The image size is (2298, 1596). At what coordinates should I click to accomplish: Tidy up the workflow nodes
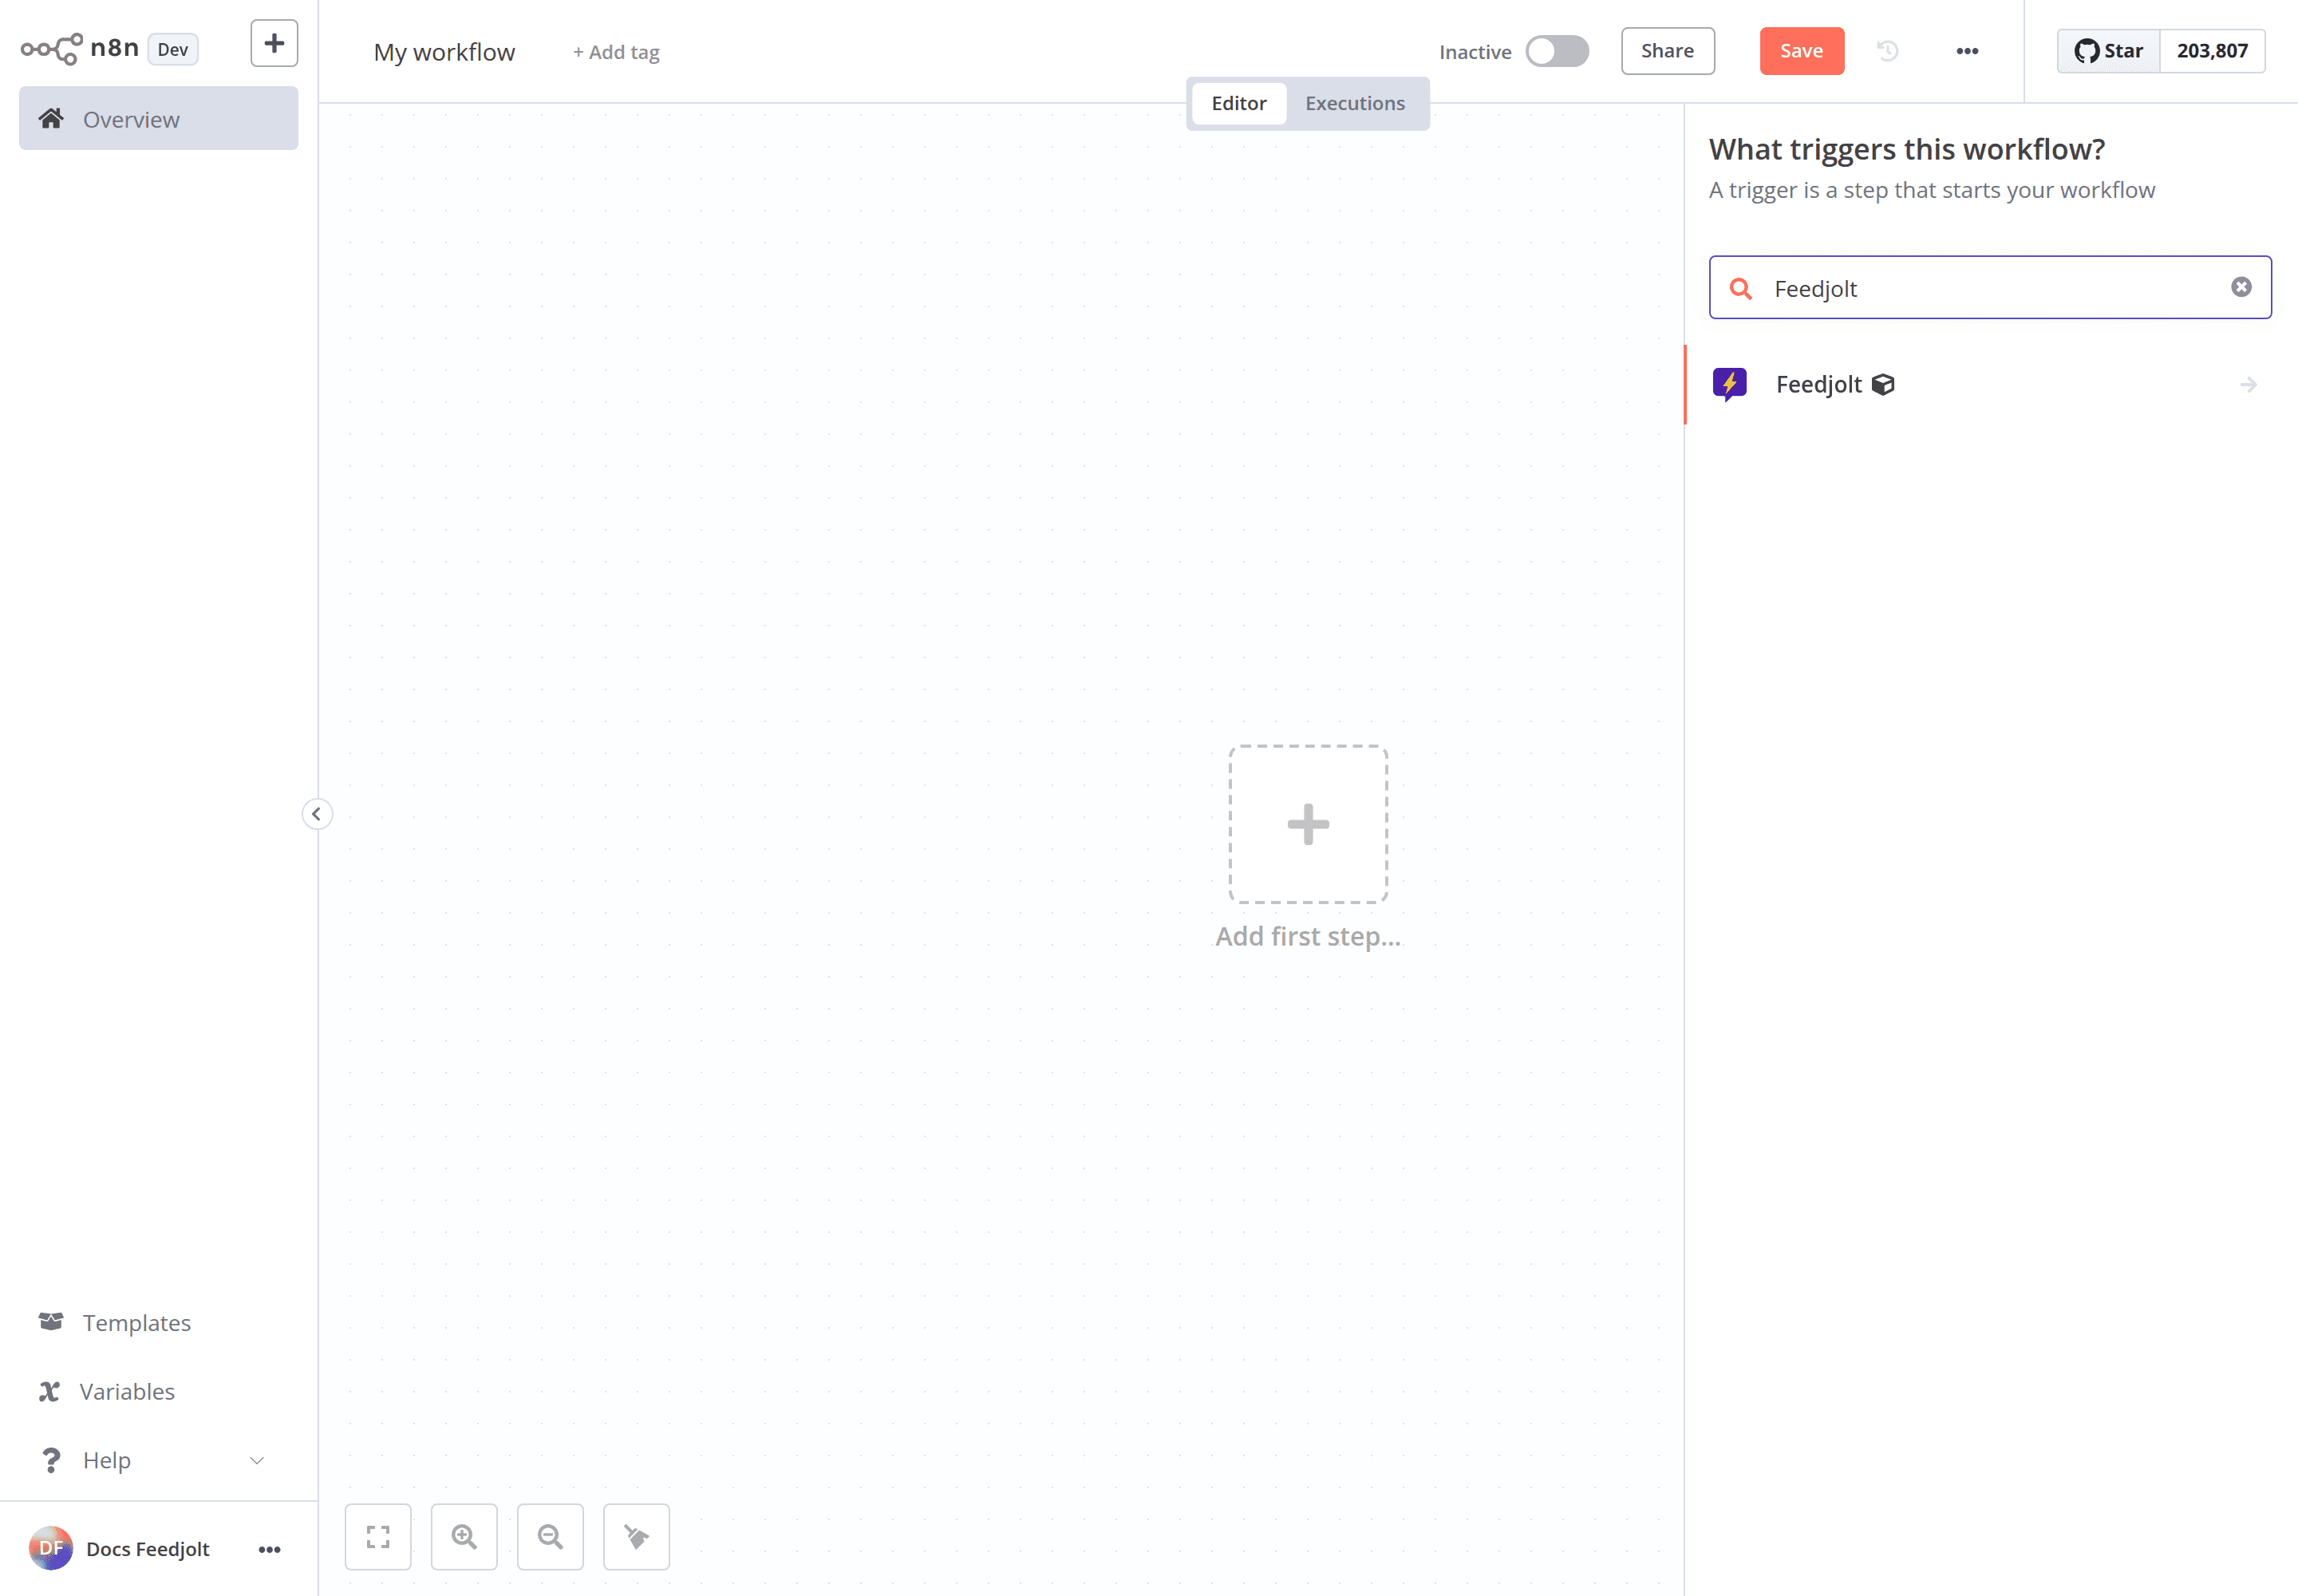636,1537
